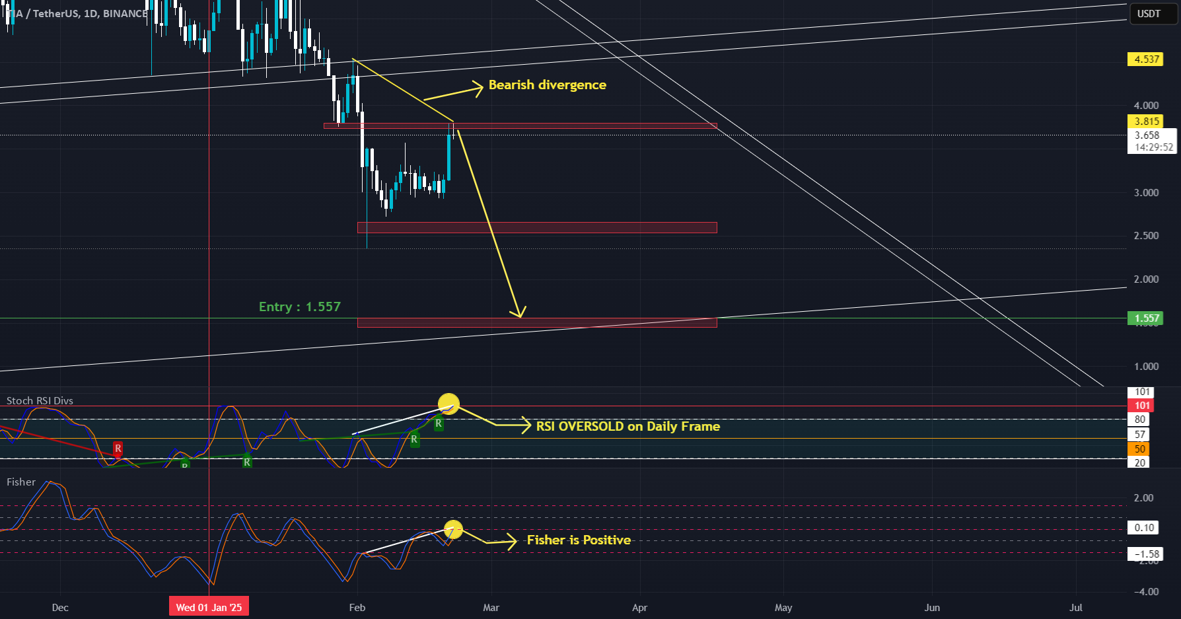Open the USDT currency selector

click(1149, 14)
